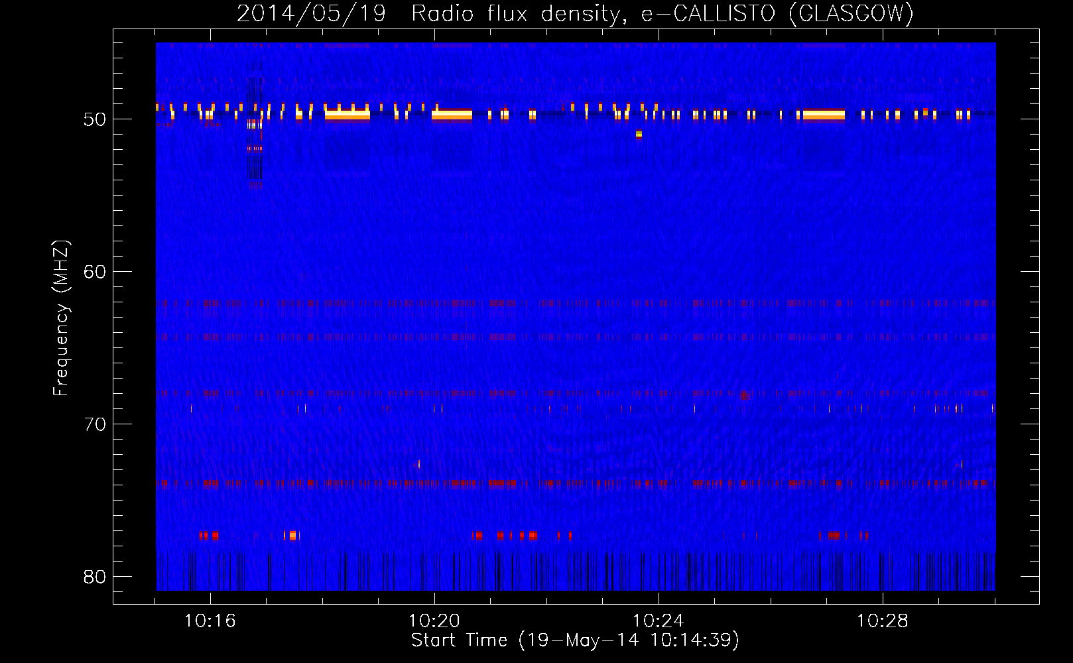Viewport: 1073px width, 663px height.
Task: Click the 70 frequency tick label
Action: pos(95,424)
